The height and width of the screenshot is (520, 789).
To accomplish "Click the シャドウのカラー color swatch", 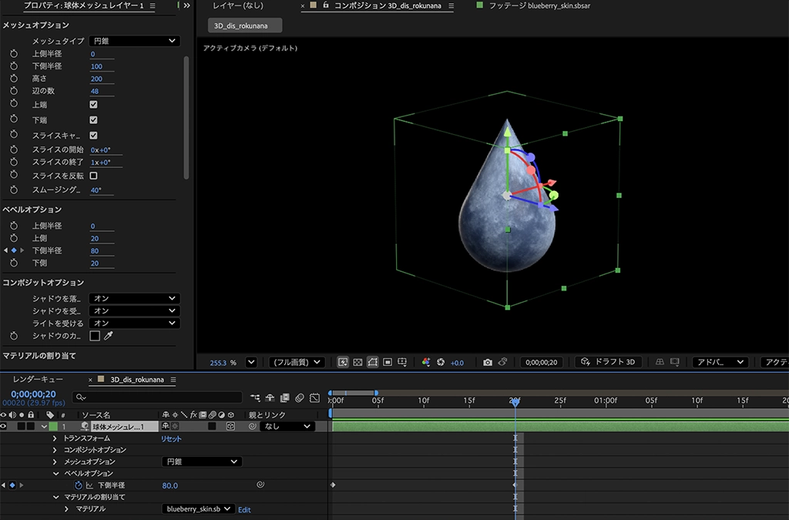I will (95, 336).
